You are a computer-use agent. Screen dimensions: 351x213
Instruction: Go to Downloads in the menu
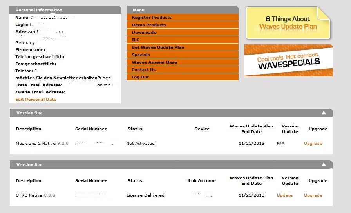point(183,32)
